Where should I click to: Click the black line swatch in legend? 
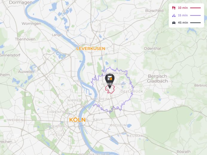pyautogui.click(x=195, y=23)
